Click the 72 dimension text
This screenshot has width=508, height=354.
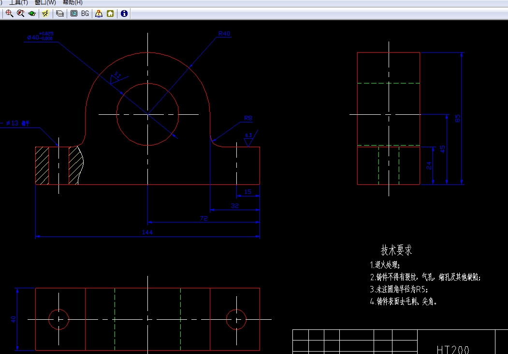(204, 218)
